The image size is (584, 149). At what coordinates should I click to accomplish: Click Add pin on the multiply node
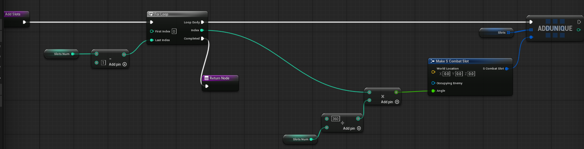[x=390, y=102]
